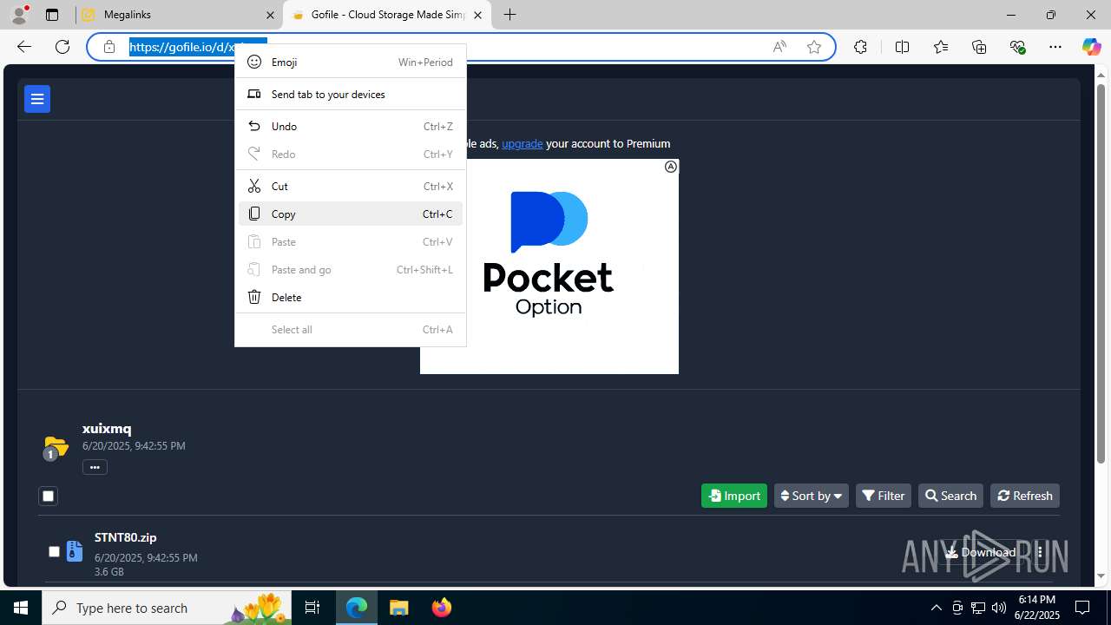Open Microsoft Edge on taskbar
Viewport: 1111px width, 625px height.
tap(357, 608)
